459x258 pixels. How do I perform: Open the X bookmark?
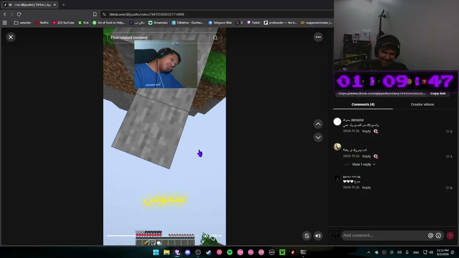click(x=239, y=23)
